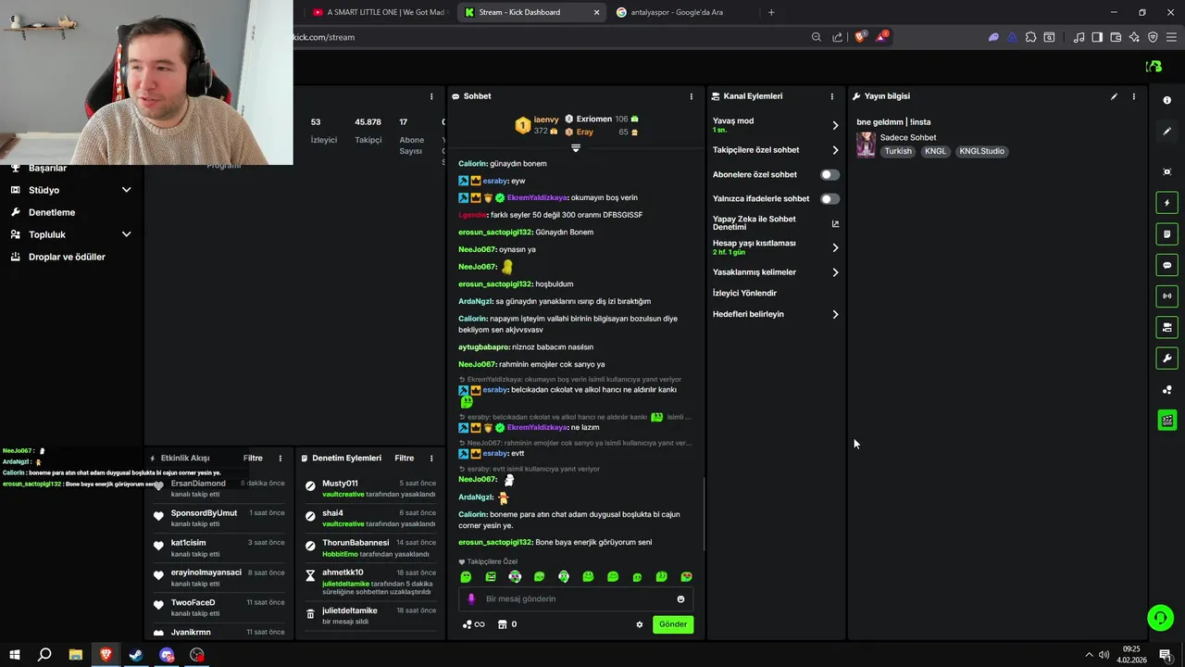Open Sohbet panel three-dot menu
Image resolution: width=1185 pixels, height=667 pixels.
691,96
